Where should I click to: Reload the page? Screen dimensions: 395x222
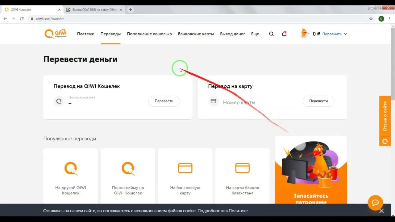click(22, 18)
